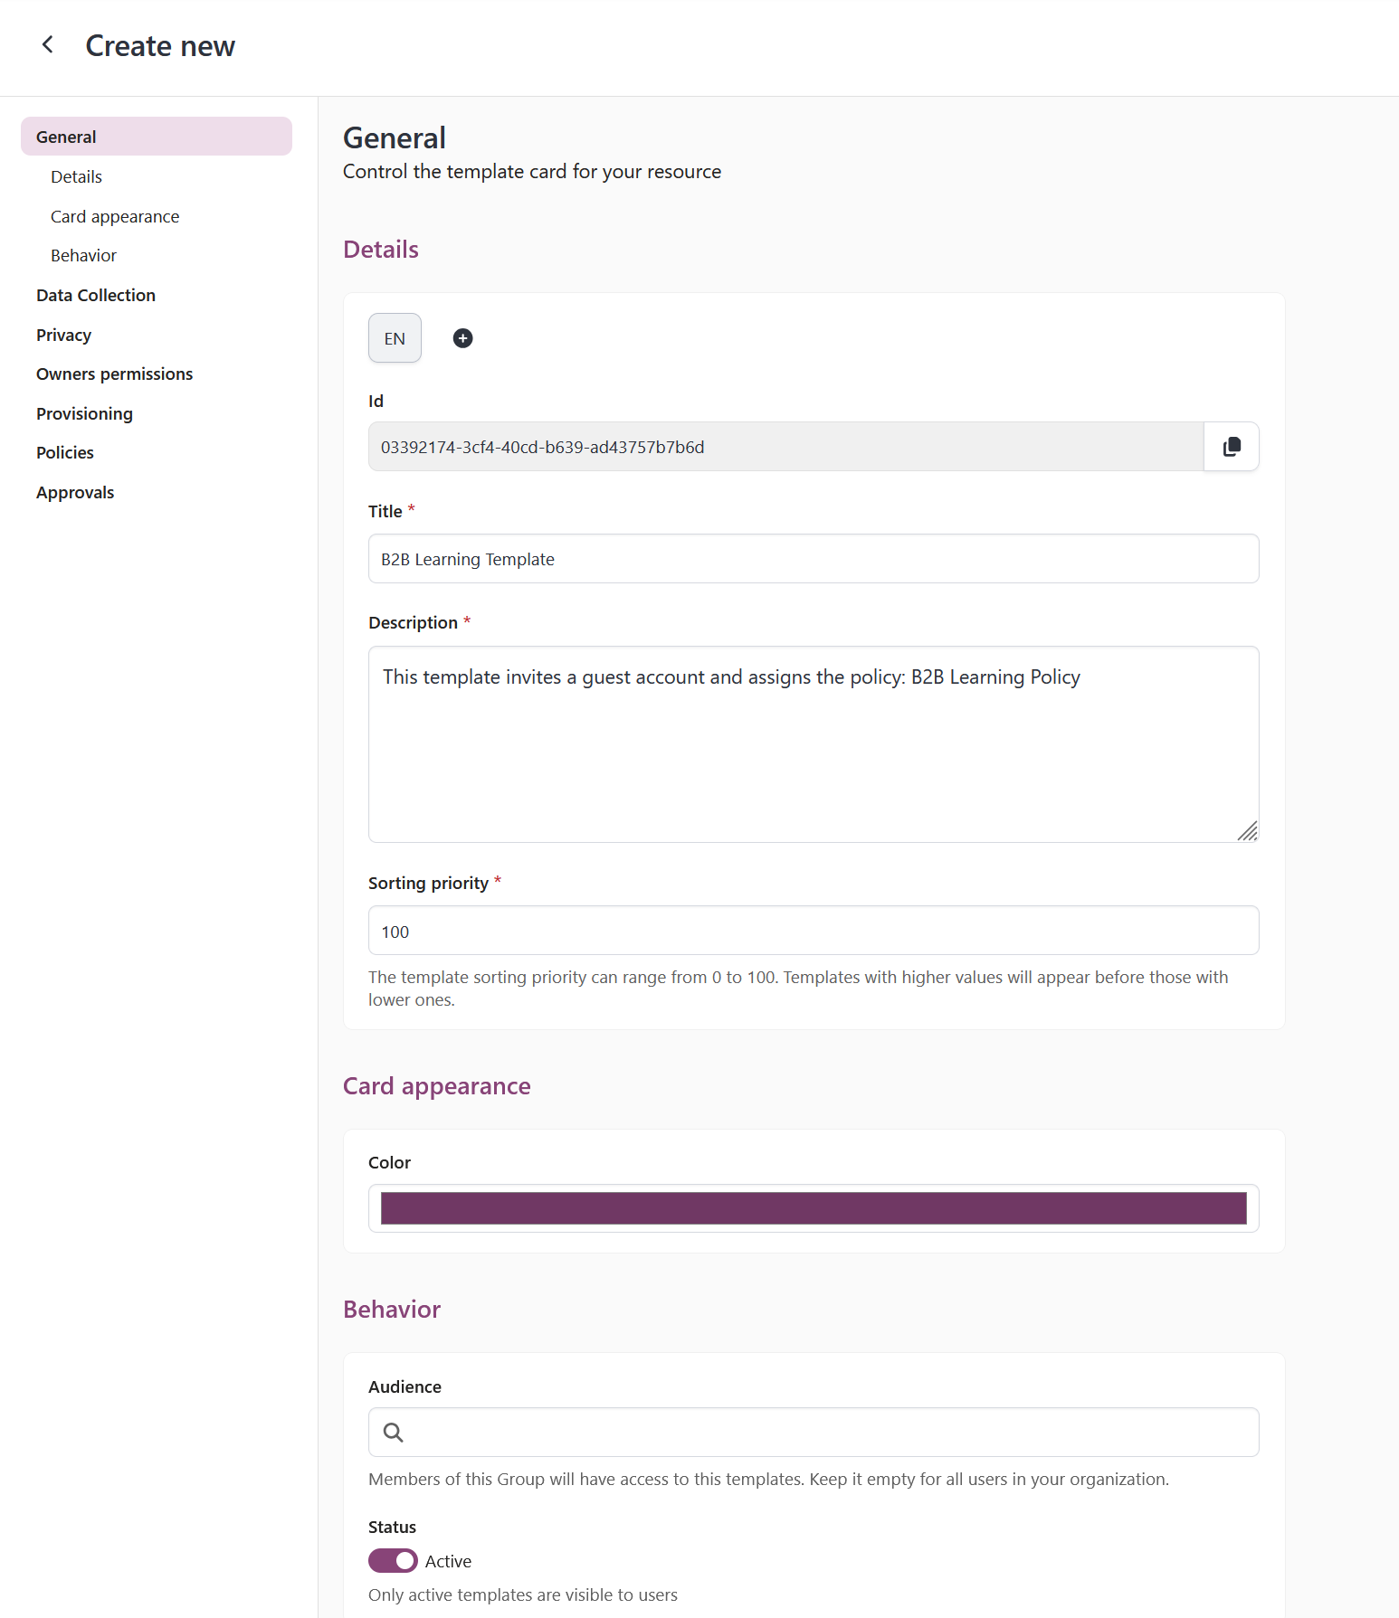Viewport: 1399px width, 1618px height.
Task: Add another language with the plus icon
Action: coord(462,337)
